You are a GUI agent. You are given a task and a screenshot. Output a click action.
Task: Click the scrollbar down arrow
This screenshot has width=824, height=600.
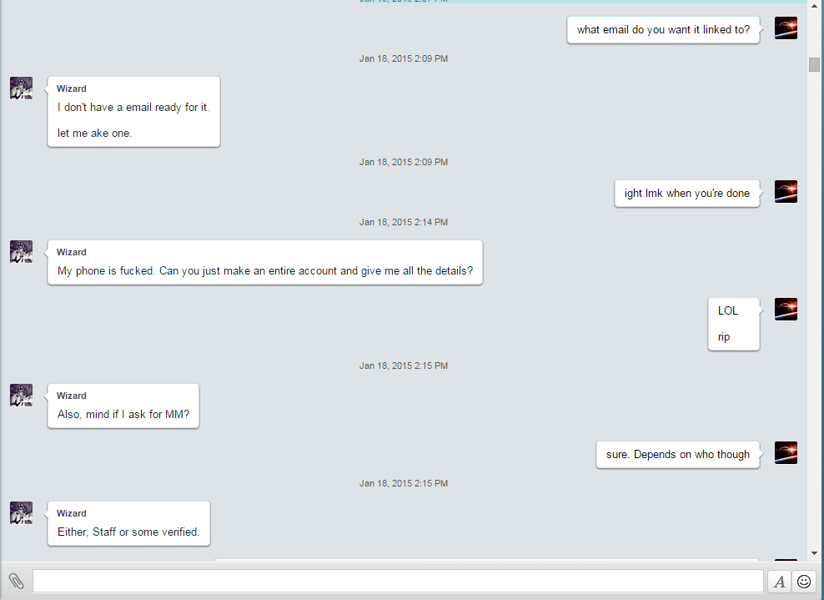(x=814, y=553)
